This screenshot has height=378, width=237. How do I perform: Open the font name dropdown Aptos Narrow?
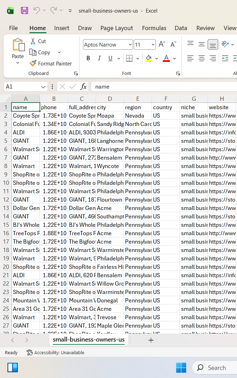pos(130,44)
